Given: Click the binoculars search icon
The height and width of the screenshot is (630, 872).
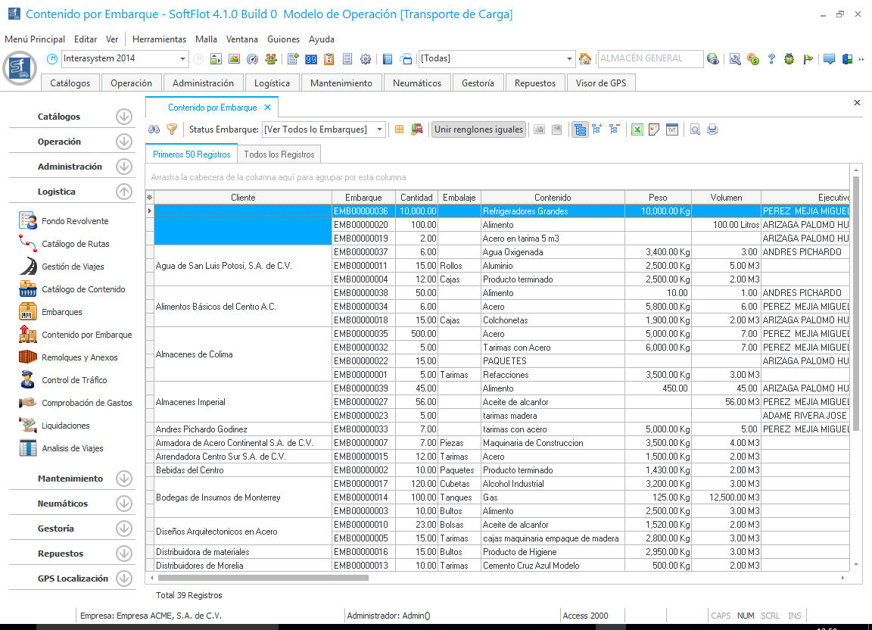Looking at the screenshot, I should (x=153, y=129).
